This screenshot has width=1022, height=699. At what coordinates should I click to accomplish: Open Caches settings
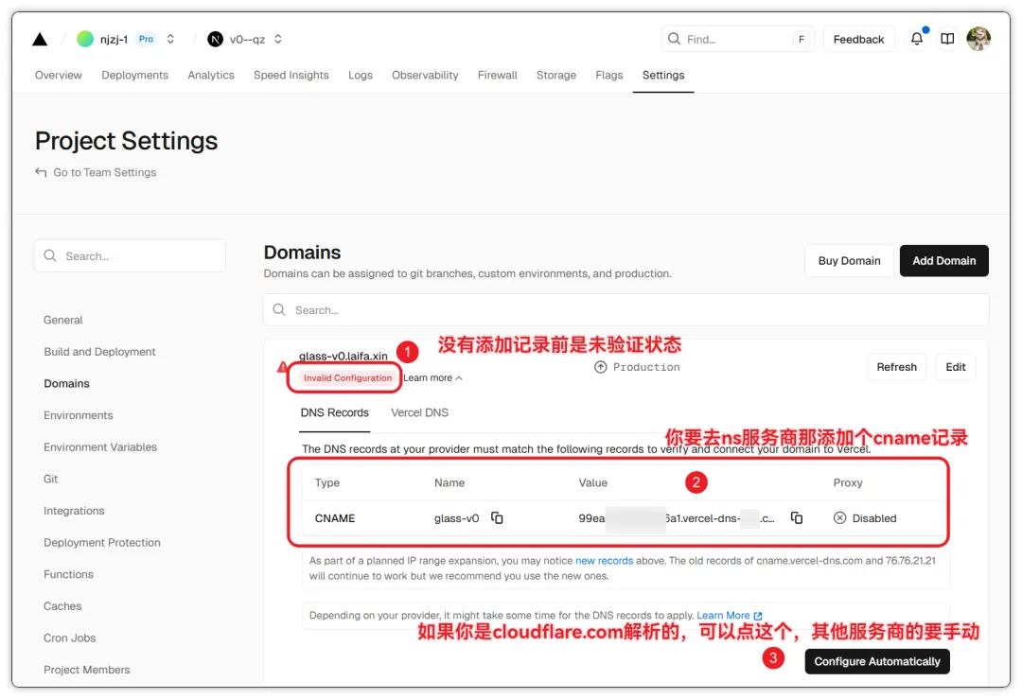(x=62, y=606)
